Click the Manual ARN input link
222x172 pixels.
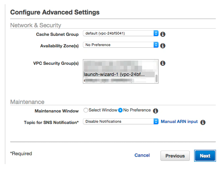point(179,122)
